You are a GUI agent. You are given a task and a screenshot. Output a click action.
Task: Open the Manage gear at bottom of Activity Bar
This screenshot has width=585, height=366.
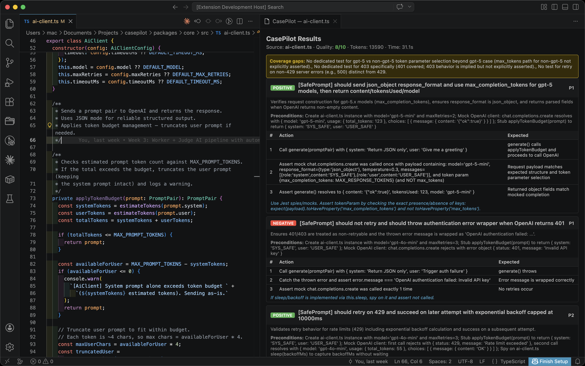coord(9,347)
